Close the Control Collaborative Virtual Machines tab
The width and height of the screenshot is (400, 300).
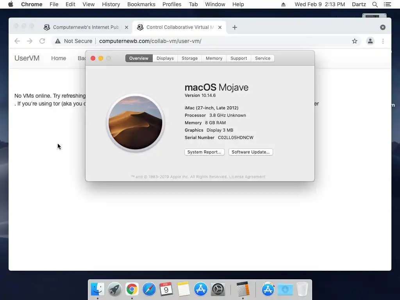pyautogui.click(x=220, y=27)
